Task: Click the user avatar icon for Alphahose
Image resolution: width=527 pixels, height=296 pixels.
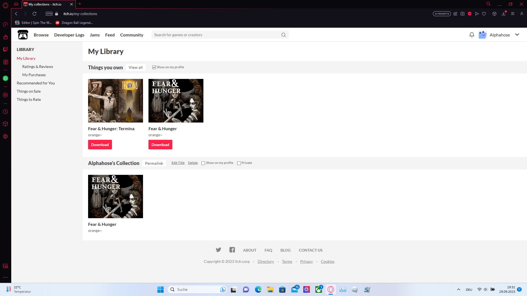Action: point(483,34)
